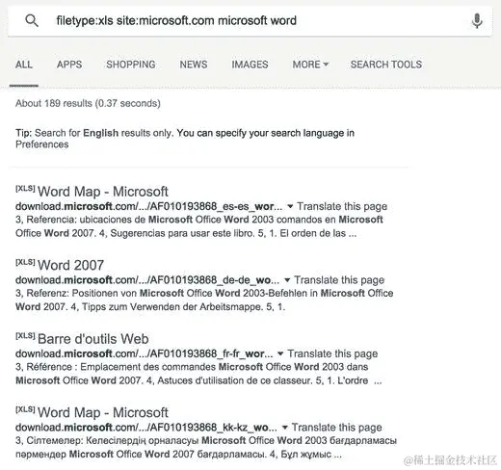Open SEARCH TOOLS options
501x470 pixels.
386,65
